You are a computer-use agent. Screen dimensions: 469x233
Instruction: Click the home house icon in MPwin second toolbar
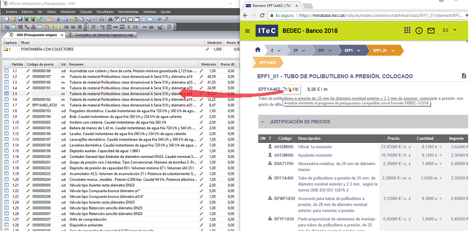[x=47, y=27]
